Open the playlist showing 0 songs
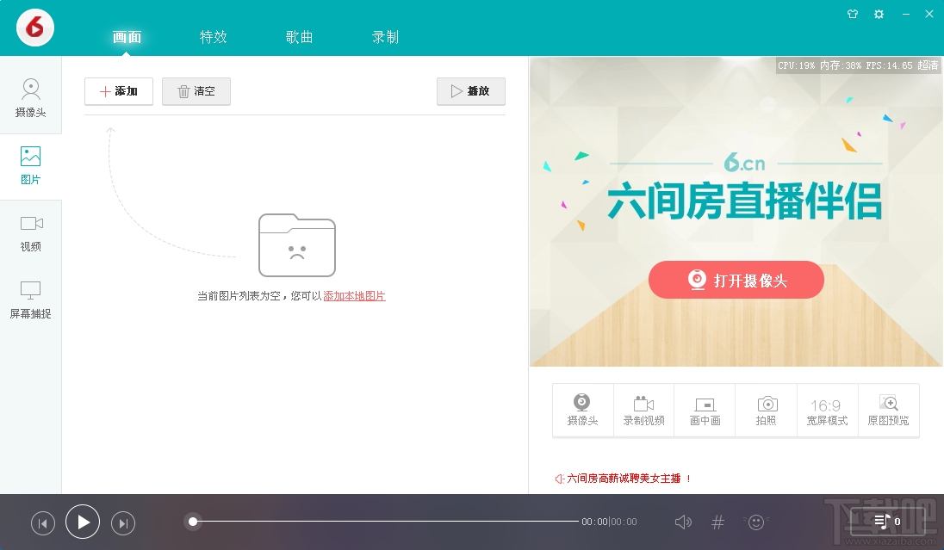944x550 pixels. (885, 522)
